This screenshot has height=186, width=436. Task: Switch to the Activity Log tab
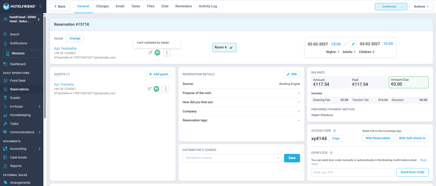208,6
